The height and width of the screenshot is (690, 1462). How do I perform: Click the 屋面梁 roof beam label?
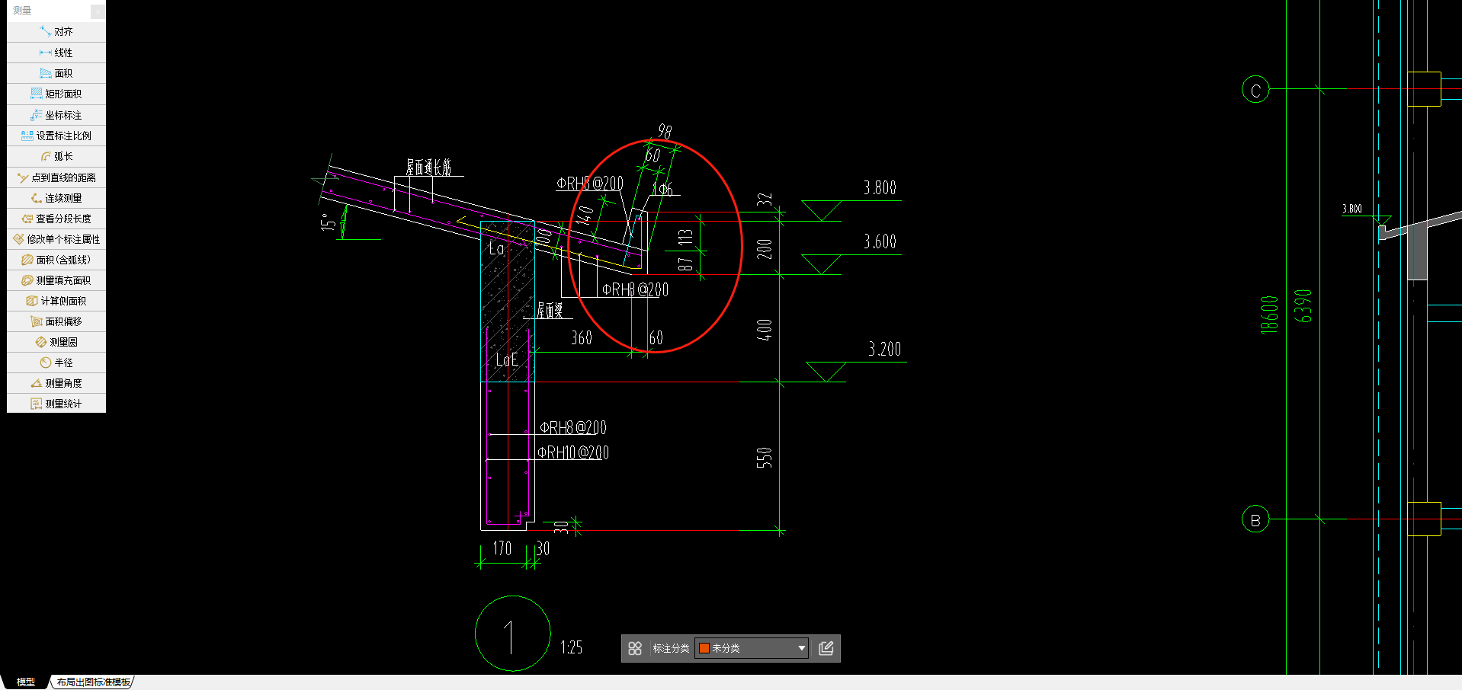pyautogui.click(x=550, y=310)
